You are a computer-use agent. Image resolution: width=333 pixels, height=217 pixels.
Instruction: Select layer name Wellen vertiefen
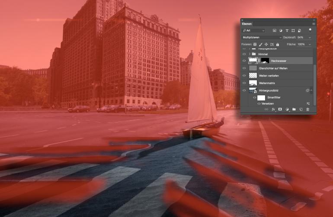[x=269, y=75]
